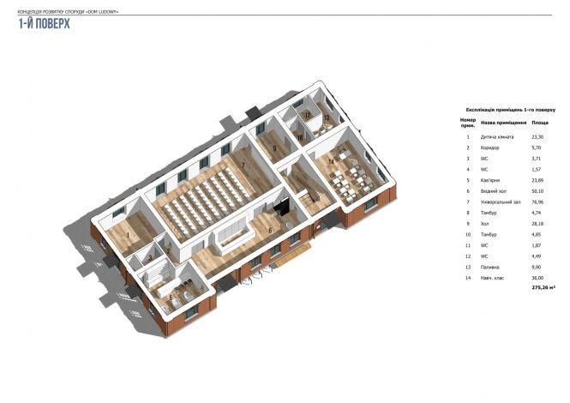Select "Навч. клас" in the room table

click(x=494, y=278)
